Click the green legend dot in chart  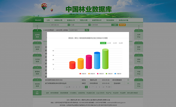pyautogui.click(x=106, y=74)
